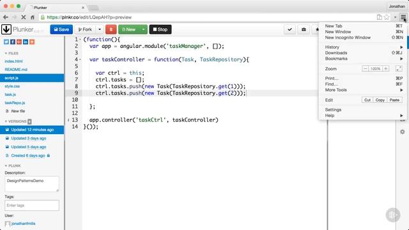Click the blue Save button
Image resolution: width=409 pixels, height=230 pixels.
(61, 29)
